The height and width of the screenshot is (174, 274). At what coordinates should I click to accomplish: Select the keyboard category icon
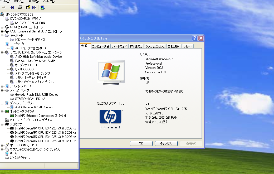(7, 36)
